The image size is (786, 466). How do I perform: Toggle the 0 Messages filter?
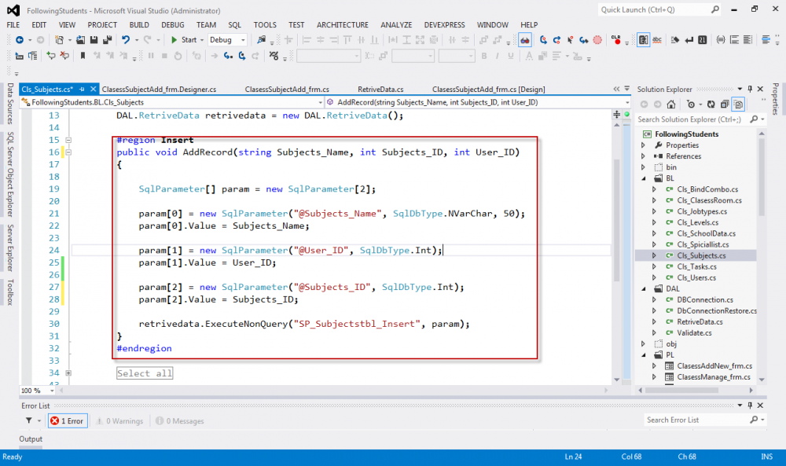pyautogui.click(x=179, y=421)
